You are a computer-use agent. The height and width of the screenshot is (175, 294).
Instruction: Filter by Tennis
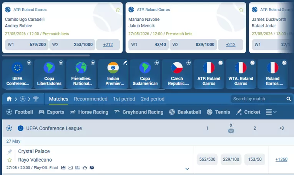click(x=218, y=112)
